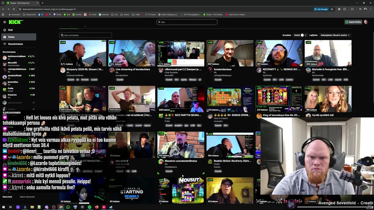The height and width of the screenshot is (210, 374).
Task: Open the Gmail bookmark
Action: (92, 14)
